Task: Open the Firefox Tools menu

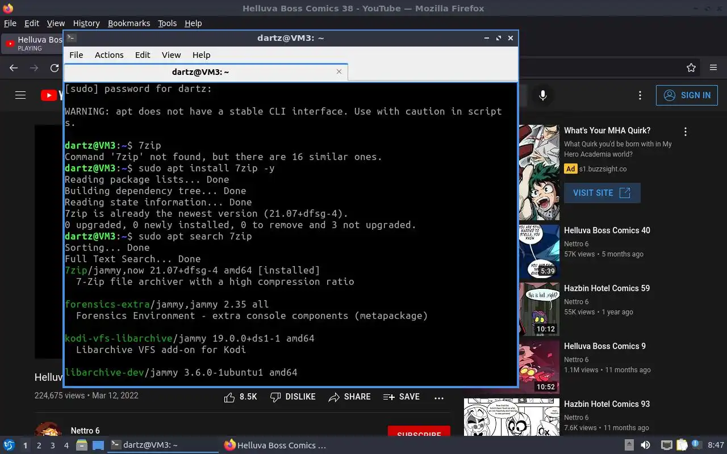Action: 167,23
